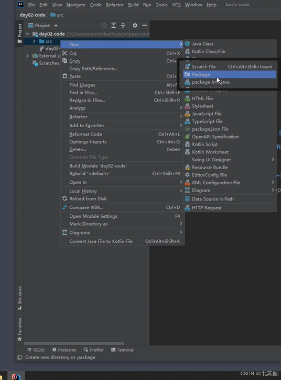The width and height of the screenshot is (281, 380).
Task: Click Project panel horizontal scrollbar
Action: coord(74,343)
